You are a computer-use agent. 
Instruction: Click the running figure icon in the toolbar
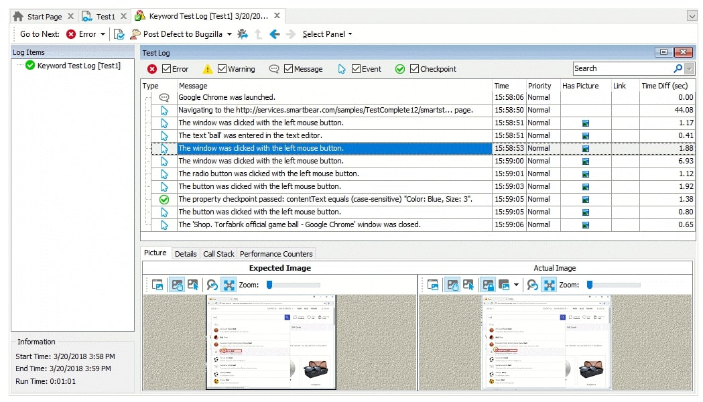pos(242,34)
